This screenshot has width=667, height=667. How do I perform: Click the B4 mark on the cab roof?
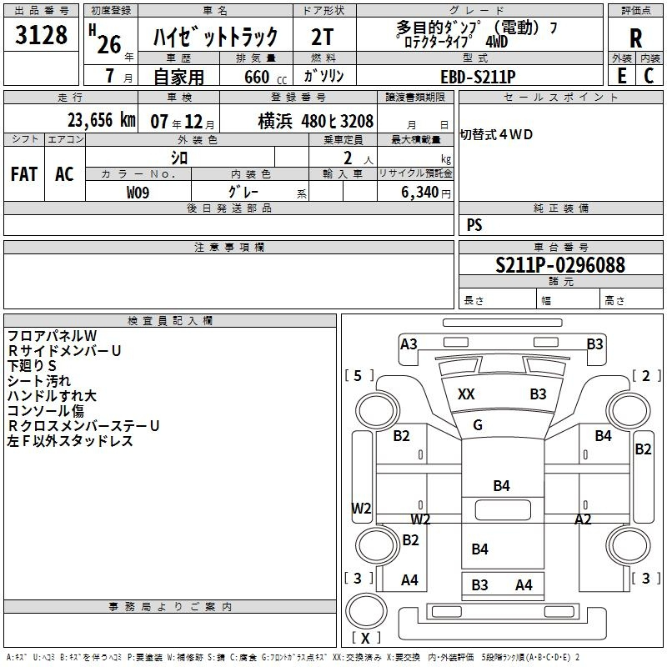point(502,486)
